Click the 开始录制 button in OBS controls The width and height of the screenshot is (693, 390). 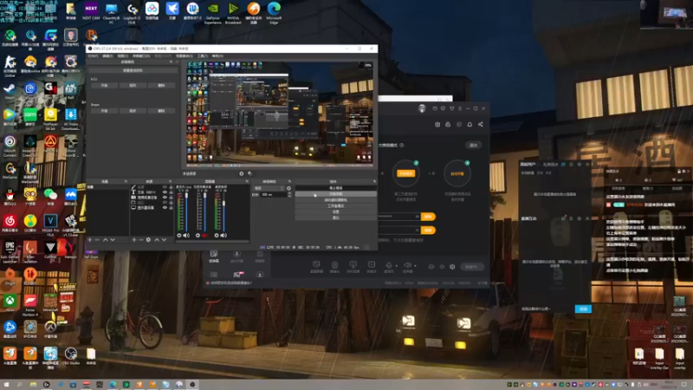pyautogui.click(x=336, y=193)
